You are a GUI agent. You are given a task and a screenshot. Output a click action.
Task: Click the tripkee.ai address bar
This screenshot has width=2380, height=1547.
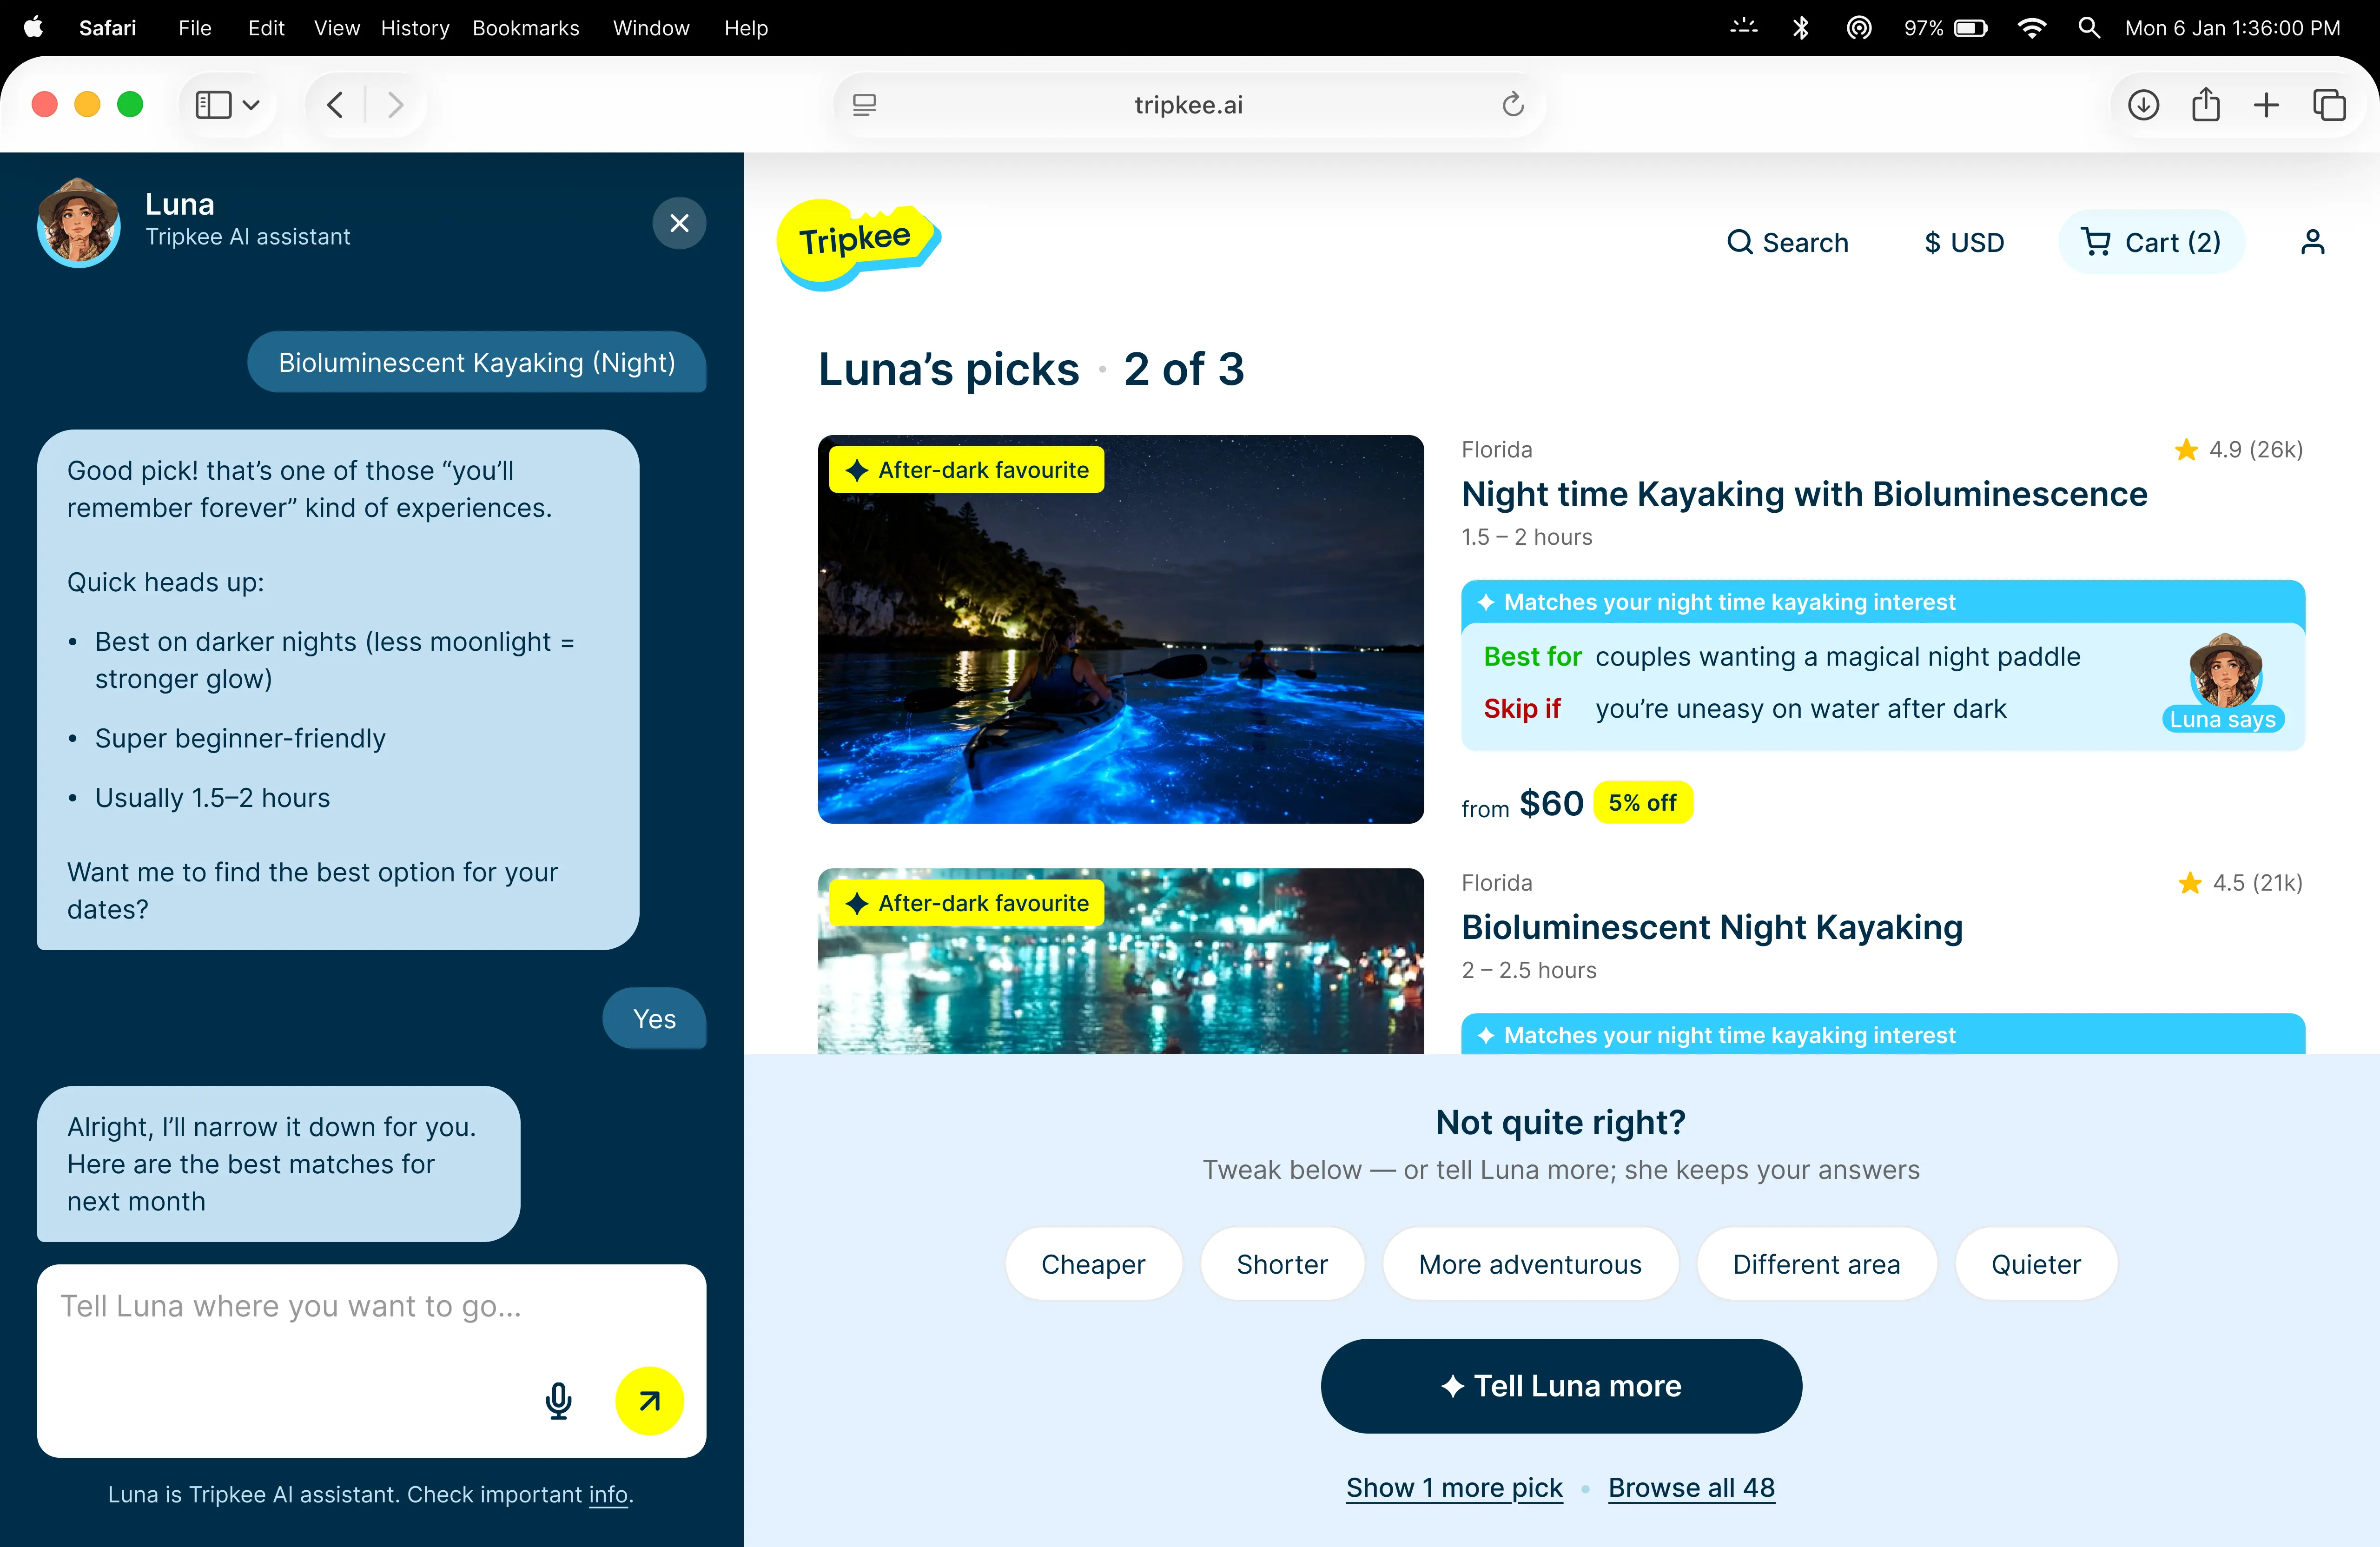[1188, 104]
